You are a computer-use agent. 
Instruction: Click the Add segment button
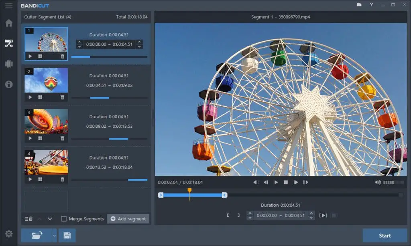click(x=128, y=219)
